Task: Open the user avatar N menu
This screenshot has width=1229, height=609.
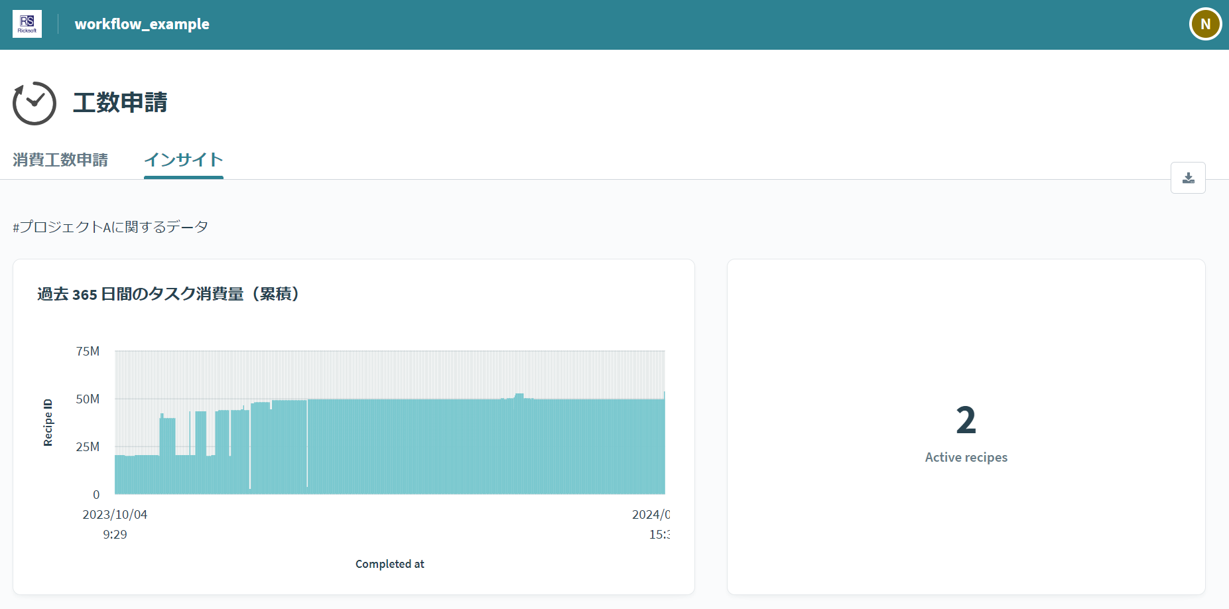Action: click(x=1205, y=24)
